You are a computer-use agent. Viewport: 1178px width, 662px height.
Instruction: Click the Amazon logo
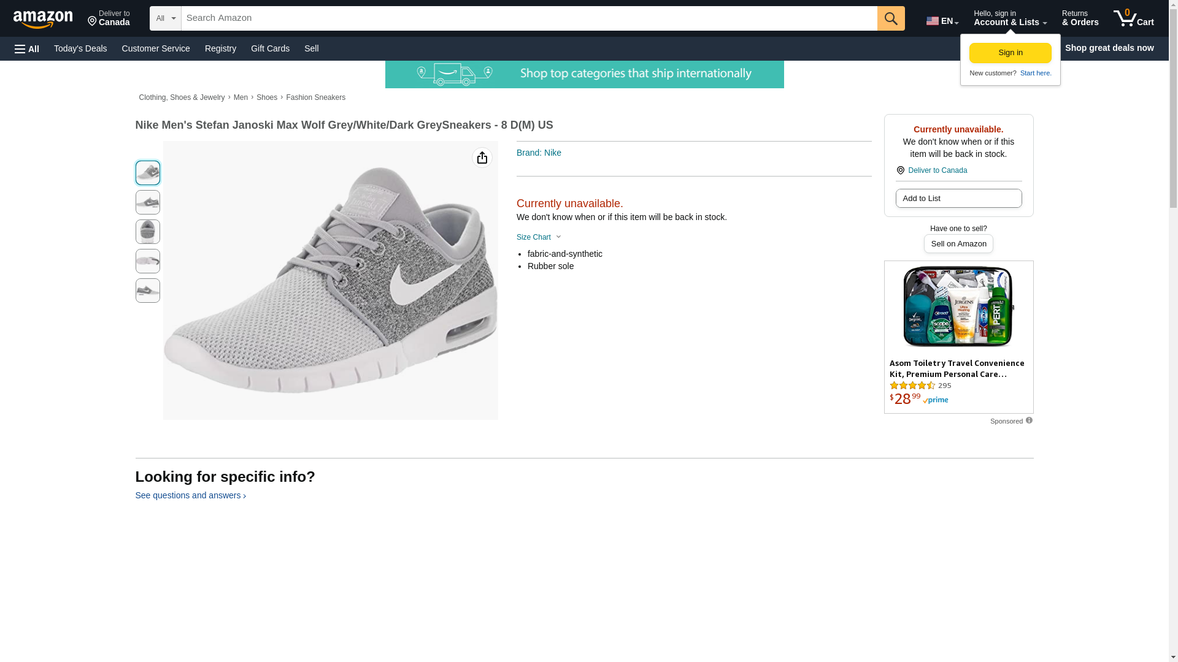click(43, 19)
